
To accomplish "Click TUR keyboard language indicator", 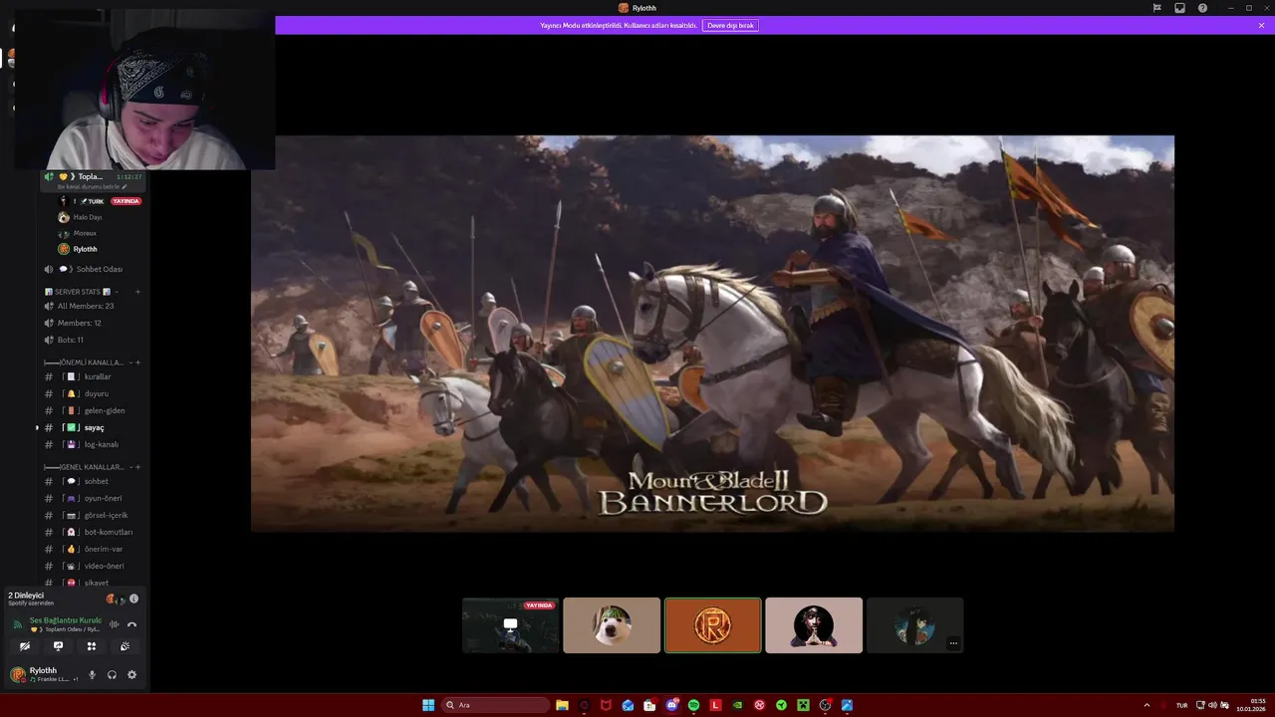I will pyautogui.click(x=1181, y=705).
